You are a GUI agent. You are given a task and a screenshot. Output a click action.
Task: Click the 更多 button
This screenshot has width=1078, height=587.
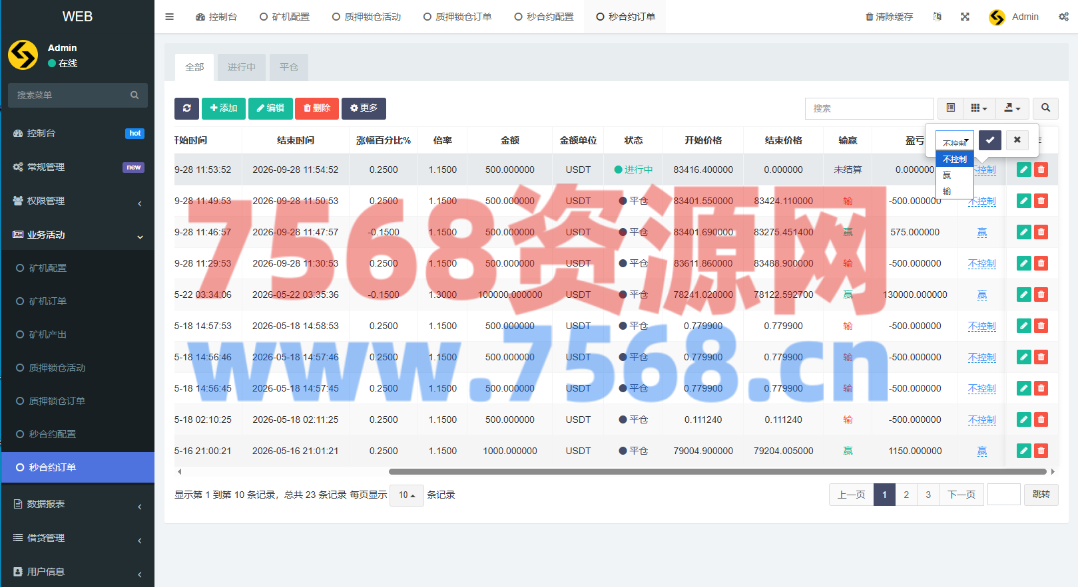tap(364, 108)
